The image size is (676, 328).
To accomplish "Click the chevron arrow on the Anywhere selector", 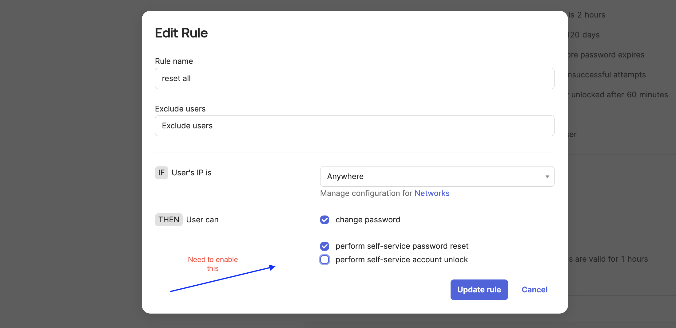I will [547, 176].
